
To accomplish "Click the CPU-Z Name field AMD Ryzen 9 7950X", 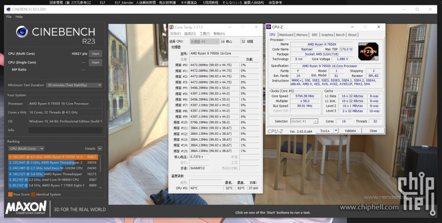I will pyautogui.click(x=321, y=44).
